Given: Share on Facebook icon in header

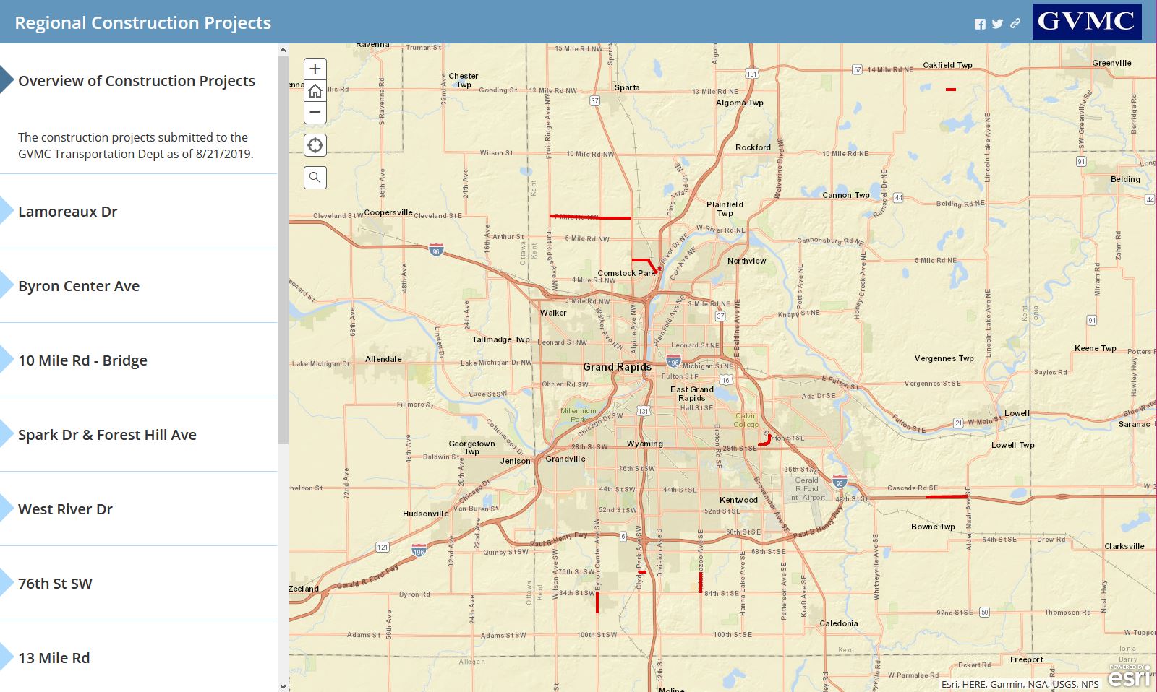Looking at the screenshot, I should [980, 24].
